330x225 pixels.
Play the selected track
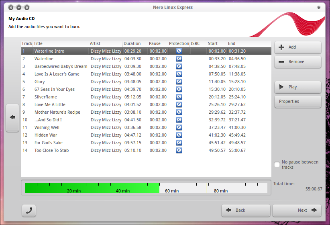point(297,87)
